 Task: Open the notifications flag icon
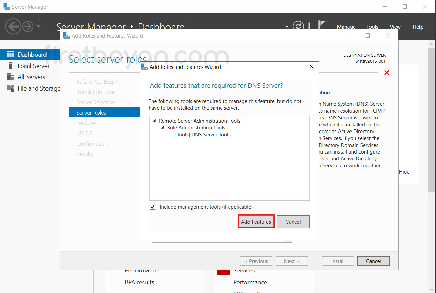(x=322, y=25)
